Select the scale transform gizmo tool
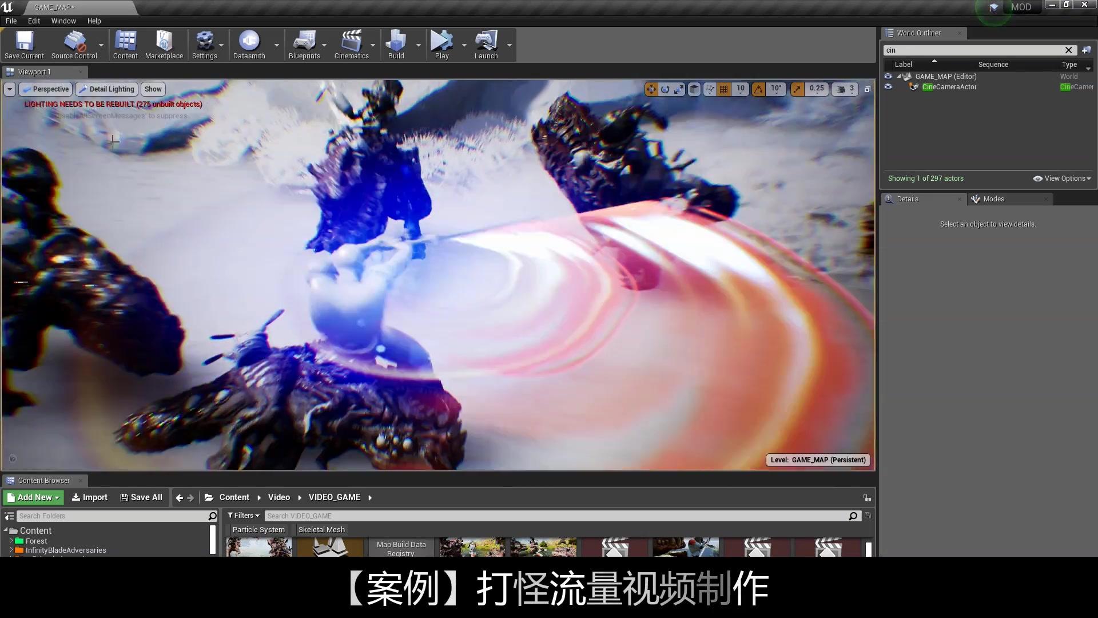This screenshot has height=618, width=1098. 679,89
